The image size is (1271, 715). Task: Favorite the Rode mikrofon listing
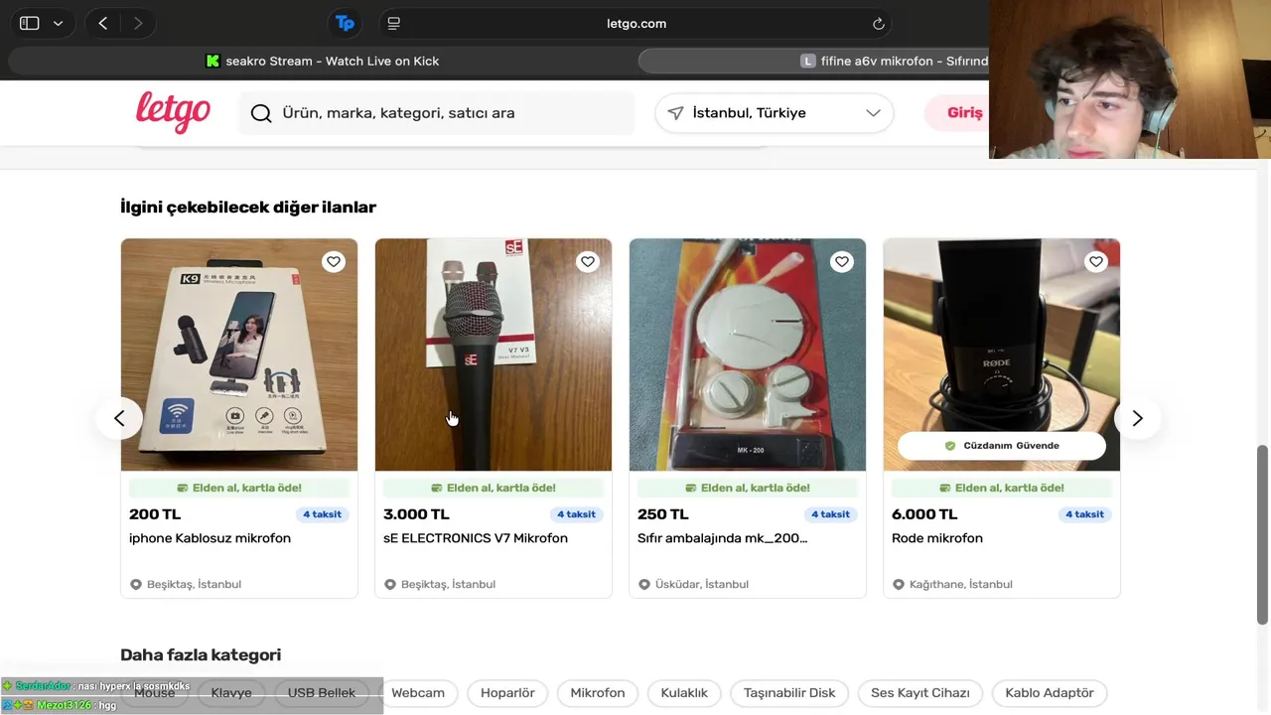[x=1096, y=262]
